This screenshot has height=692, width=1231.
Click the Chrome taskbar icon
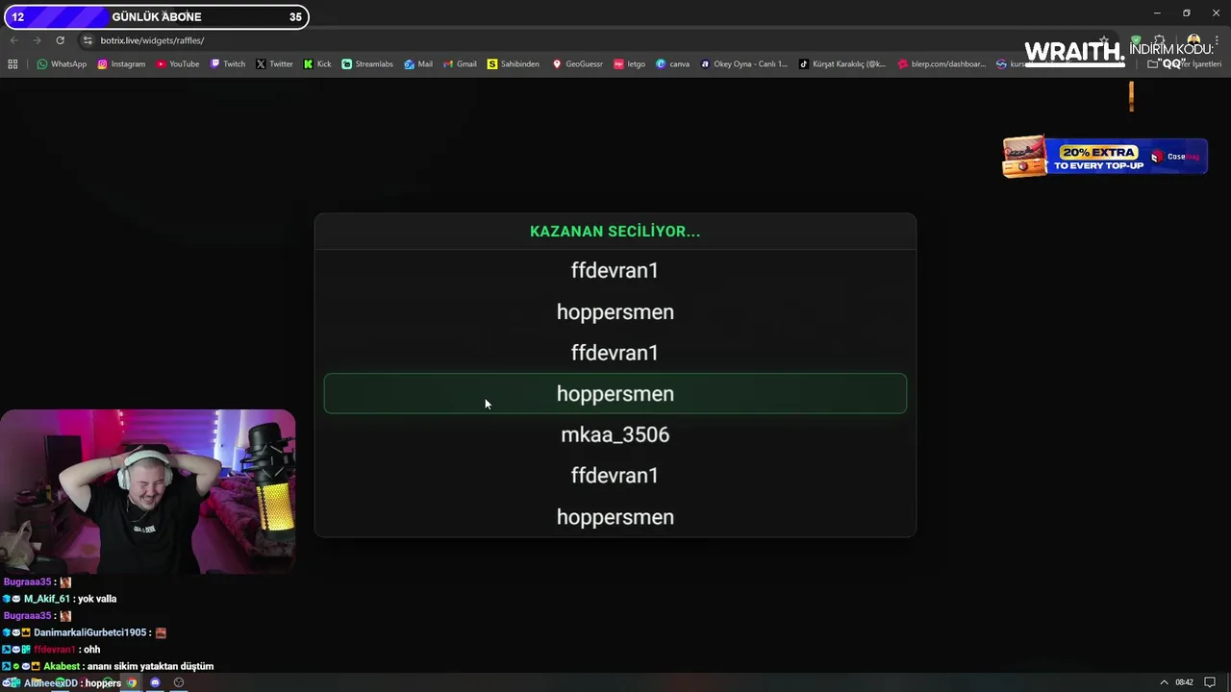click(x=132, y=682)
